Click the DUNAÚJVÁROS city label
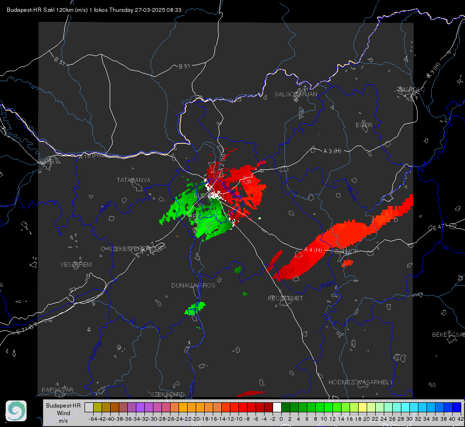Screen dimensions: 465x427 (193, 285)
